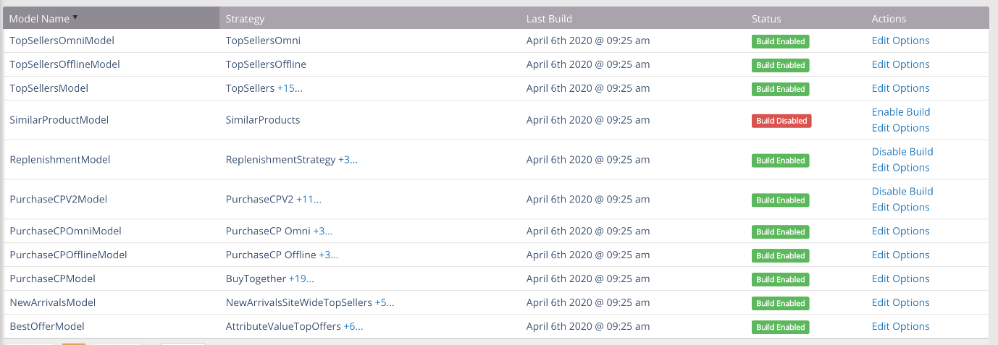998x345 pixels.
Task: Enable Build for SimilarProductModel
Action: [x=900, y=112]
